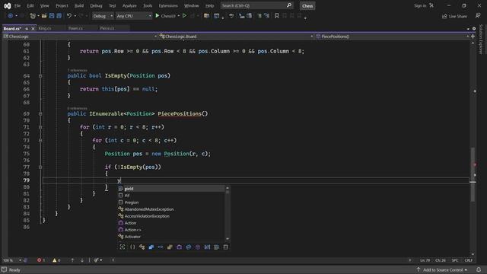Switch to the Pawn.cs tab
487x274 pixels.
pos(75,28)
